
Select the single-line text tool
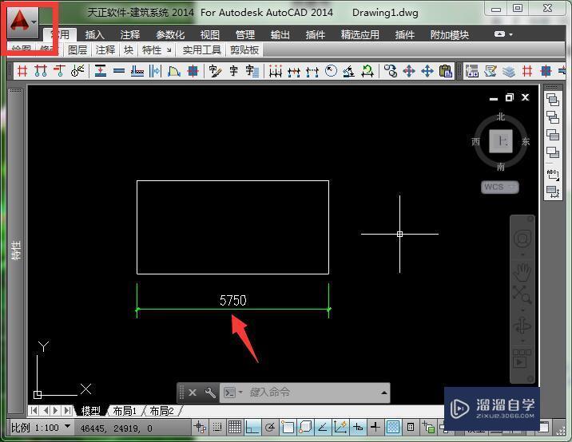pyautogui.click(x=233, y=71)
